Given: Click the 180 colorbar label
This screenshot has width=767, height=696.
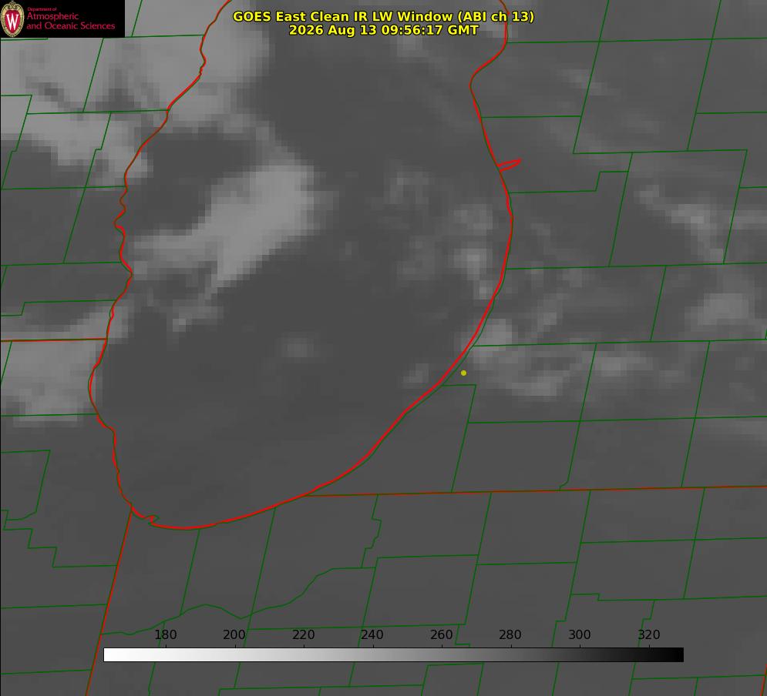Looking at the screenshot, I should 165,634.
